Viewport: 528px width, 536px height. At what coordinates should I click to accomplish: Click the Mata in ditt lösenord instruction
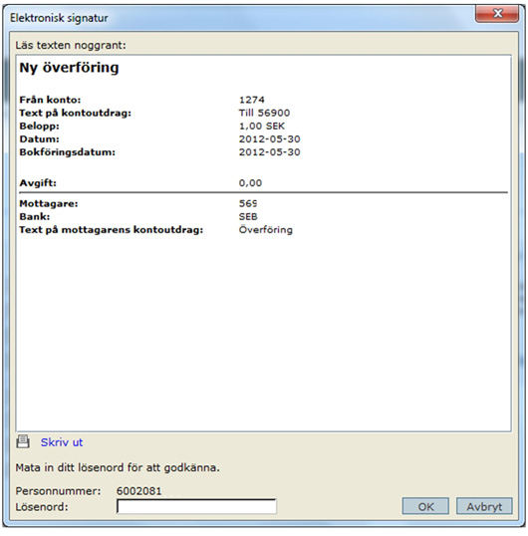click(x=118, y=467)
